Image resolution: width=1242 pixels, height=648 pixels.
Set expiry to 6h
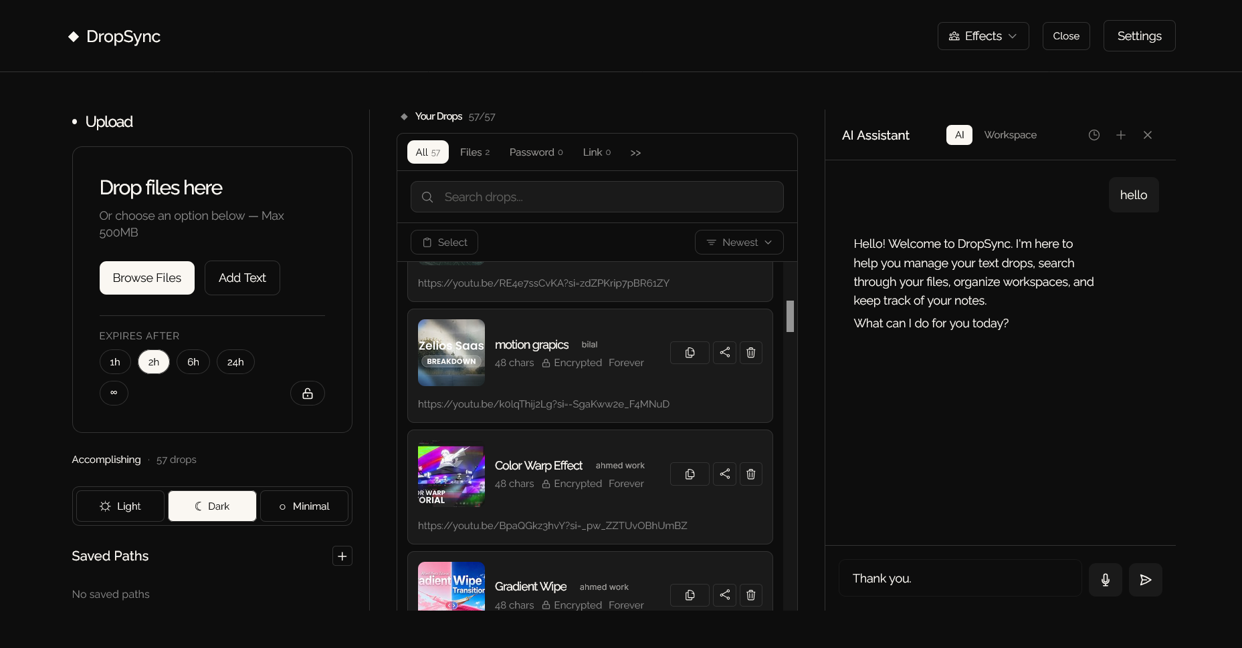[193, 362]
